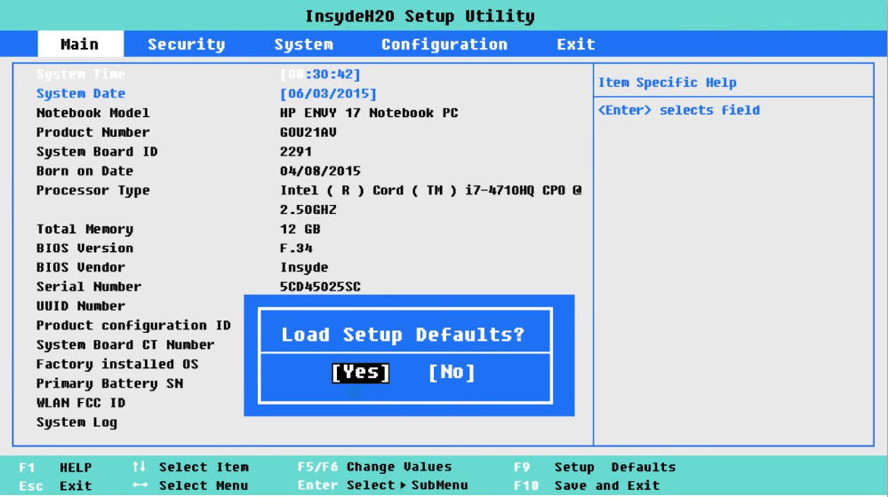Click HP ENVY 17 Notebook PC value
The width and height of the screenshot is (888, 497).
click(x=369, y=113)
